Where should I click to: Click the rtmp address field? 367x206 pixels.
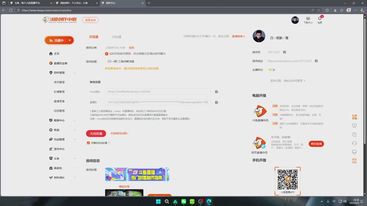[x=157, y=92]
